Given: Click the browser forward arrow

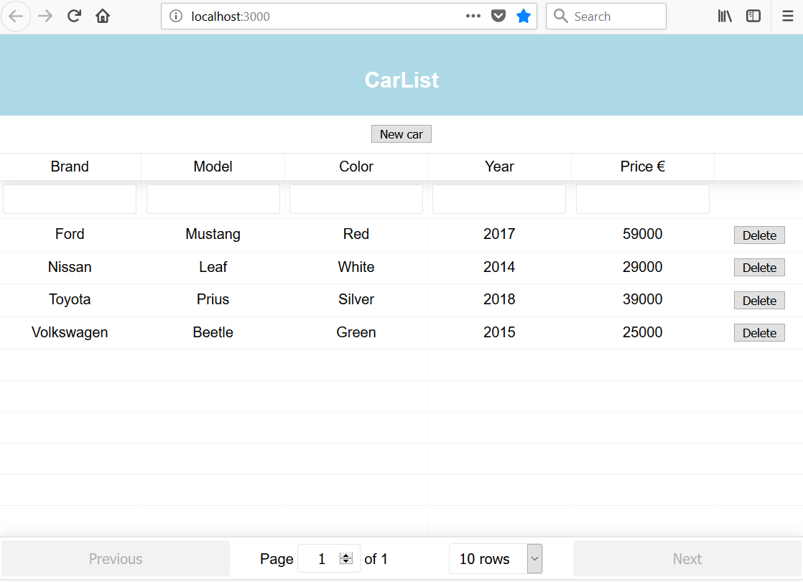Looking at the screenshot, I should [45, 17].
